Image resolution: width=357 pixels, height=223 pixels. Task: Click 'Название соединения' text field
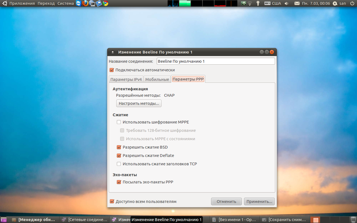216,61
